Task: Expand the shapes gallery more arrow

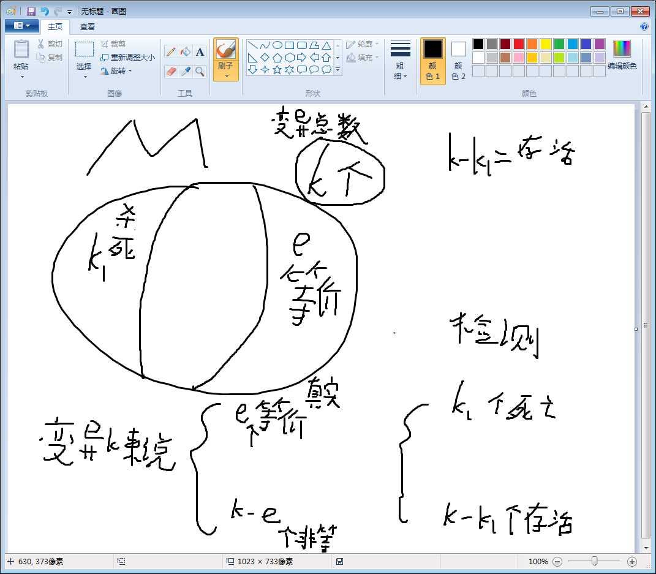Action: [338, 70]
